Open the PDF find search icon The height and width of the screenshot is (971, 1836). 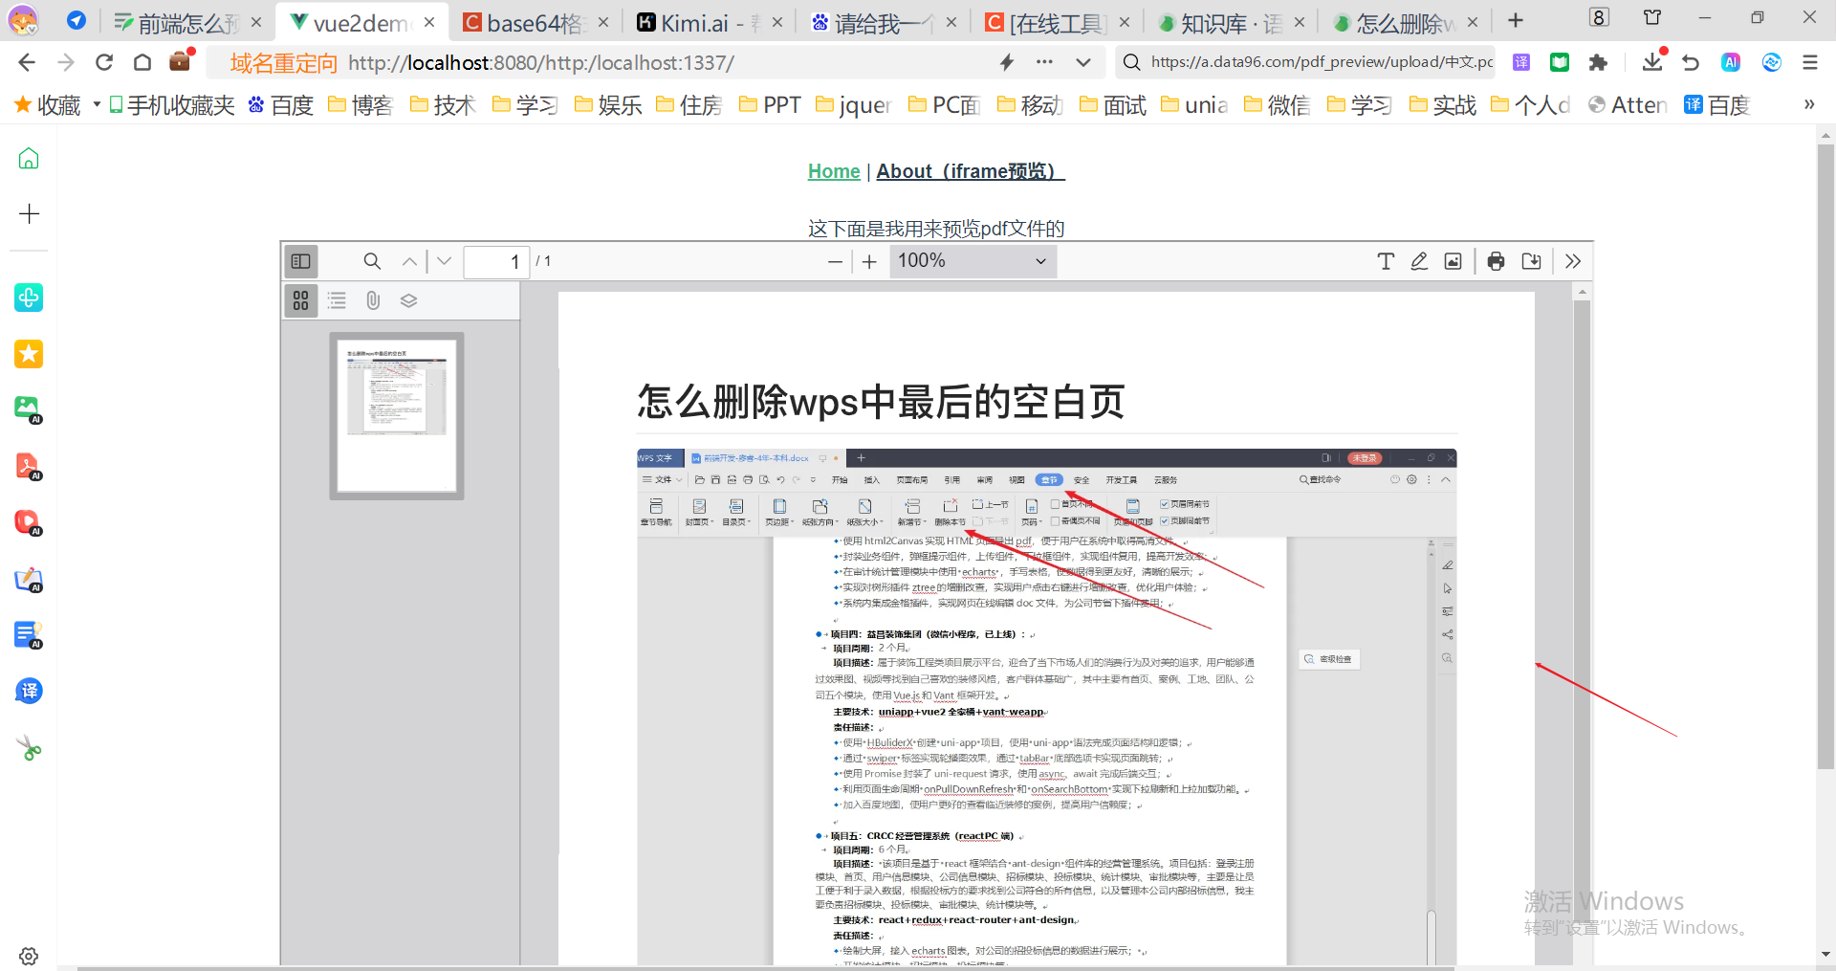(372, 261)
